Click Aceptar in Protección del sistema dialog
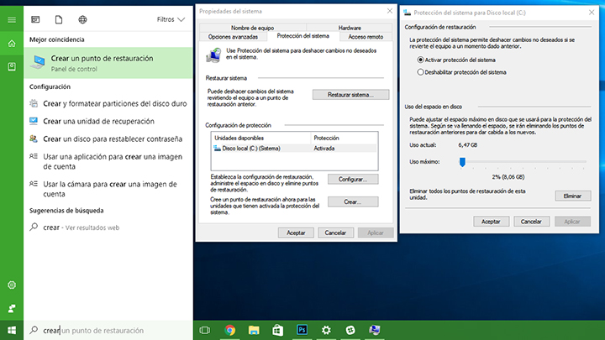The image size is (605, 340). pyautogui.click(x=491, y=222)
